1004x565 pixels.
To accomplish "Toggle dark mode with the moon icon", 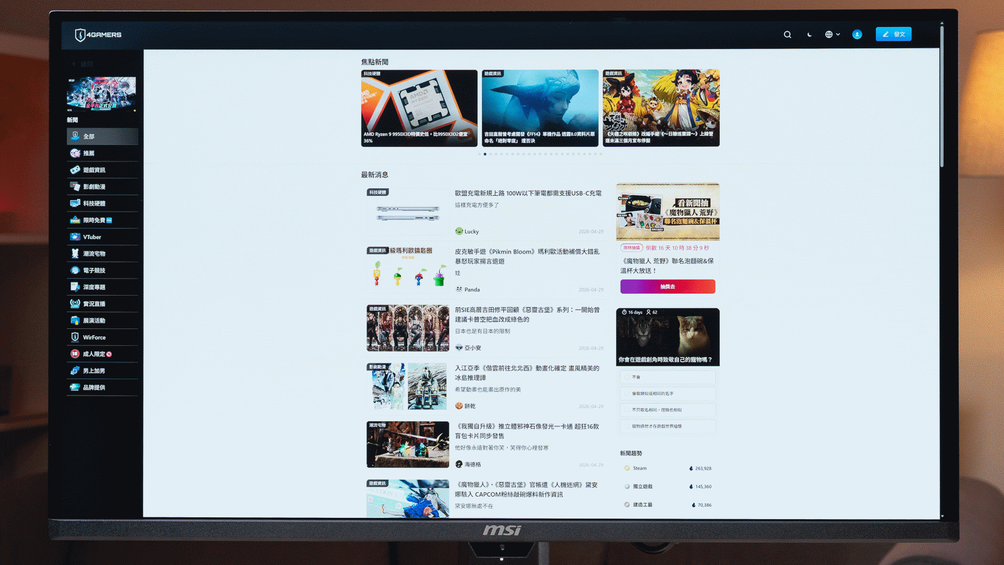I will coord(809,35).
